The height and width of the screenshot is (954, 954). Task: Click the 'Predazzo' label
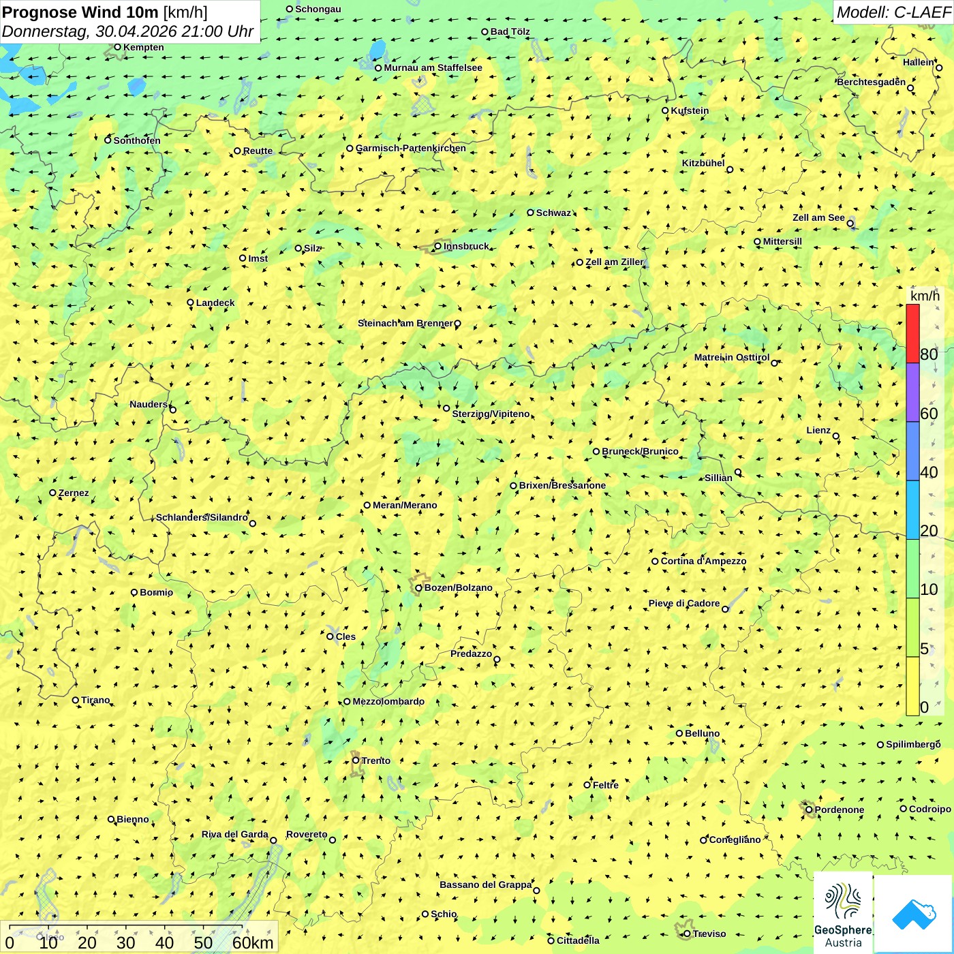coord(471,653)
